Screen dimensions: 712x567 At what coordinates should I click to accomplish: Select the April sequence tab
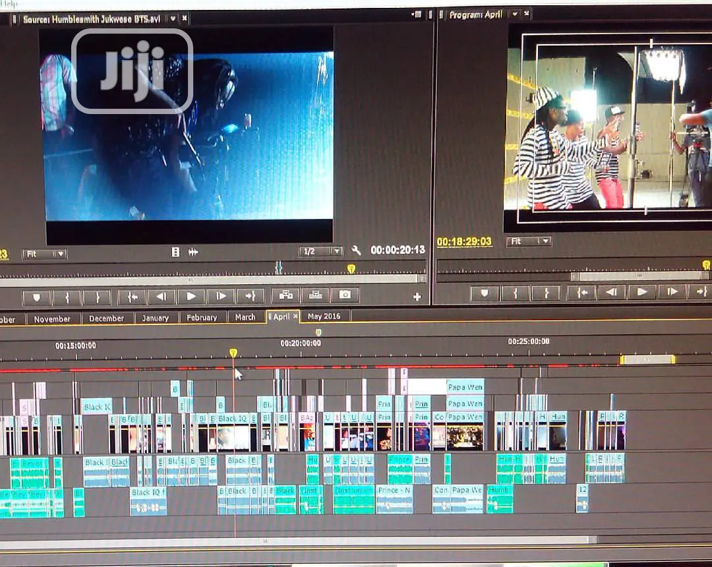click(x=281, y=317)
